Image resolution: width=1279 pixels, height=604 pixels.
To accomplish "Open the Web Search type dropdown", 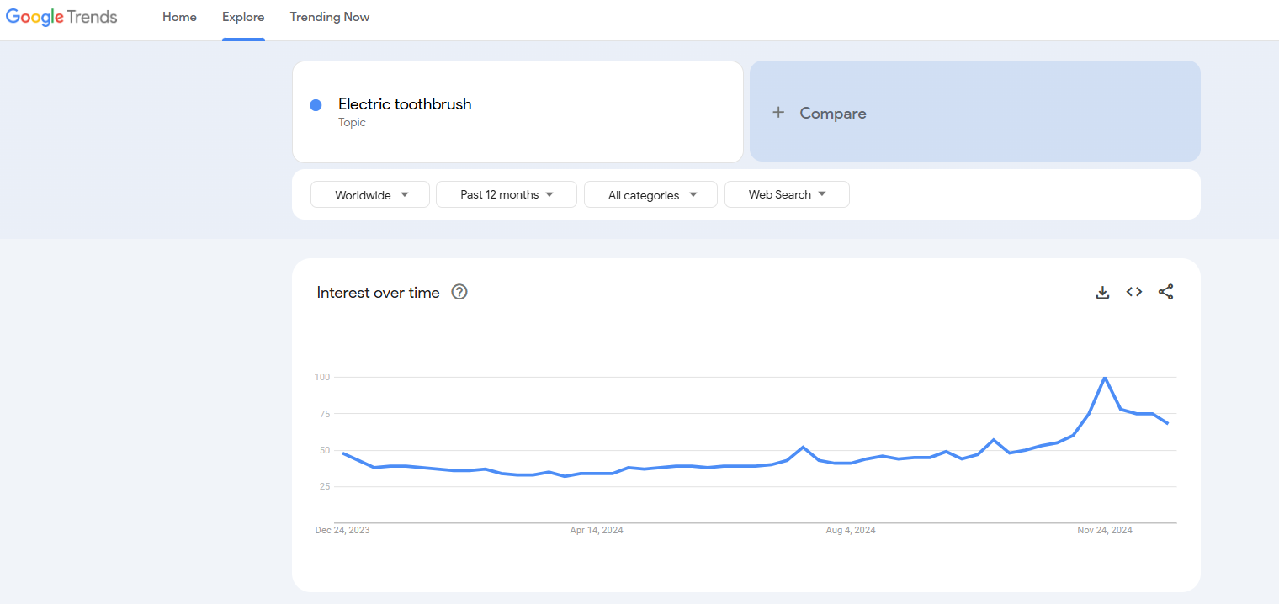I will [787, 194].
